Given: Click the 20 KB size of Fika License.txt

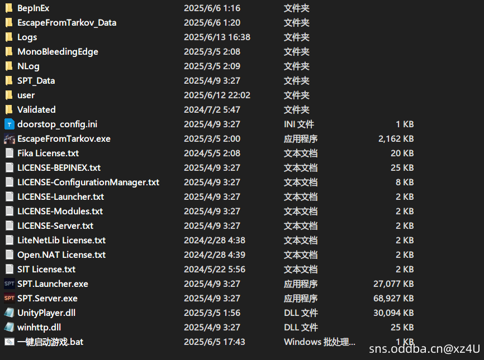Looking at the screenshot, I should coord(402,153).
